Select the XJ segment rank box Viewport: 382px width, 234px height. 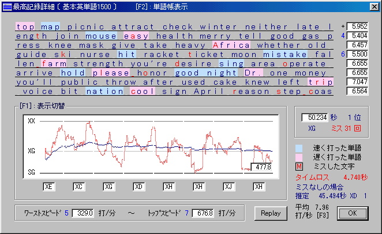[229, 187]
